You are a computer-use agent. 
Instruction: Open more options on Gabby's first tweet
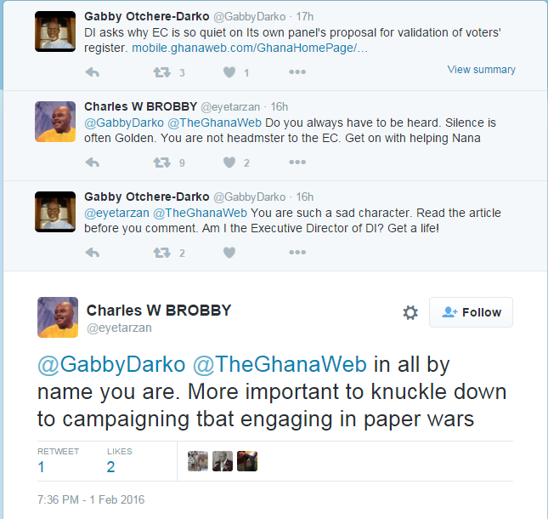click(x=297, y=72)
